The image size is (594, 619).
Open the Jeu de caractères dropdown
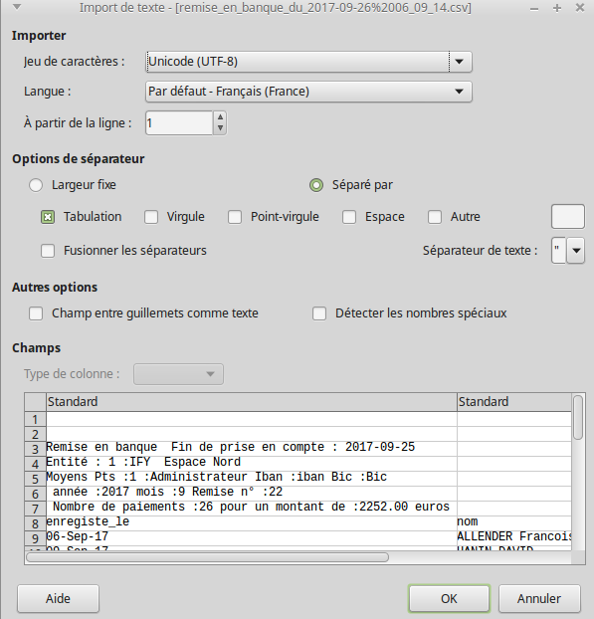pyautogui.click(x=308, y=62)
